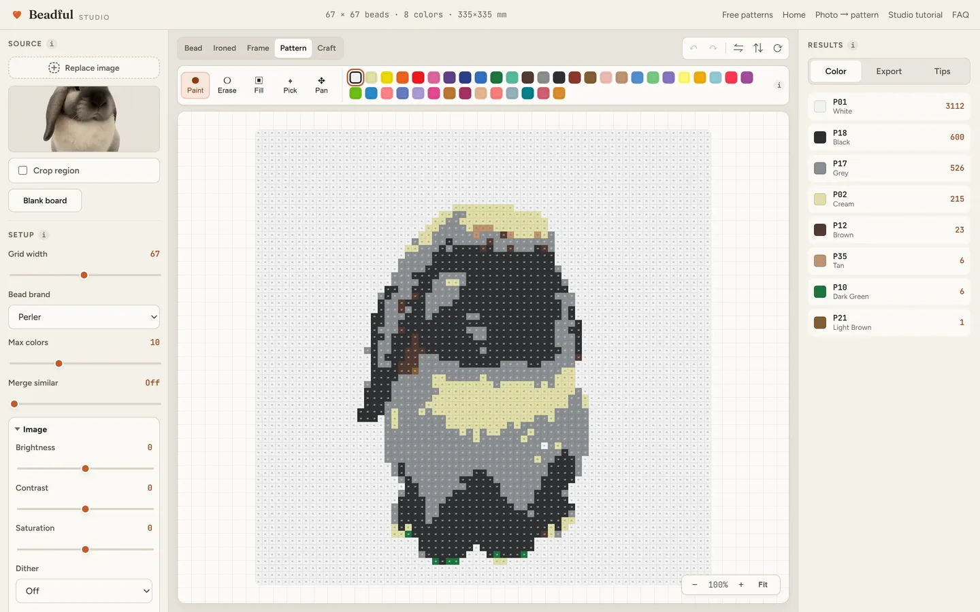The height and width of the screenshot is (612, 980).
Task: Select the Erase tool
Action: [x=227, y=85]
